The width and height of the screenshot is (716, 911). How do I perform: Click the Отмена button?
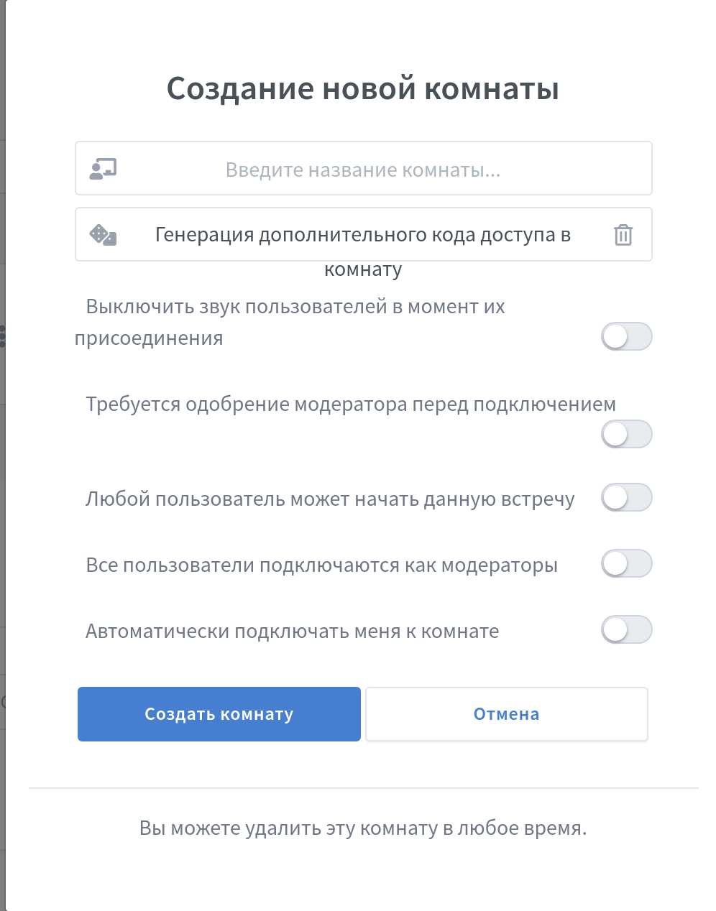pos(506,714)
